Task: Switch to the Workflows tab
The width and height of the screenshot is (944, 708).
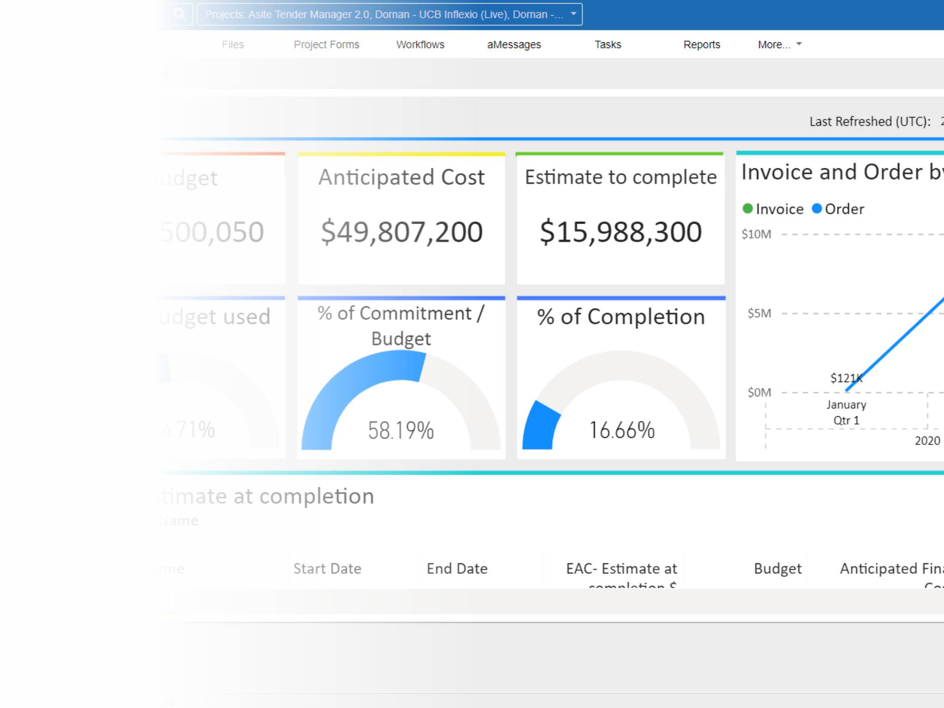Action: (420, 44)
